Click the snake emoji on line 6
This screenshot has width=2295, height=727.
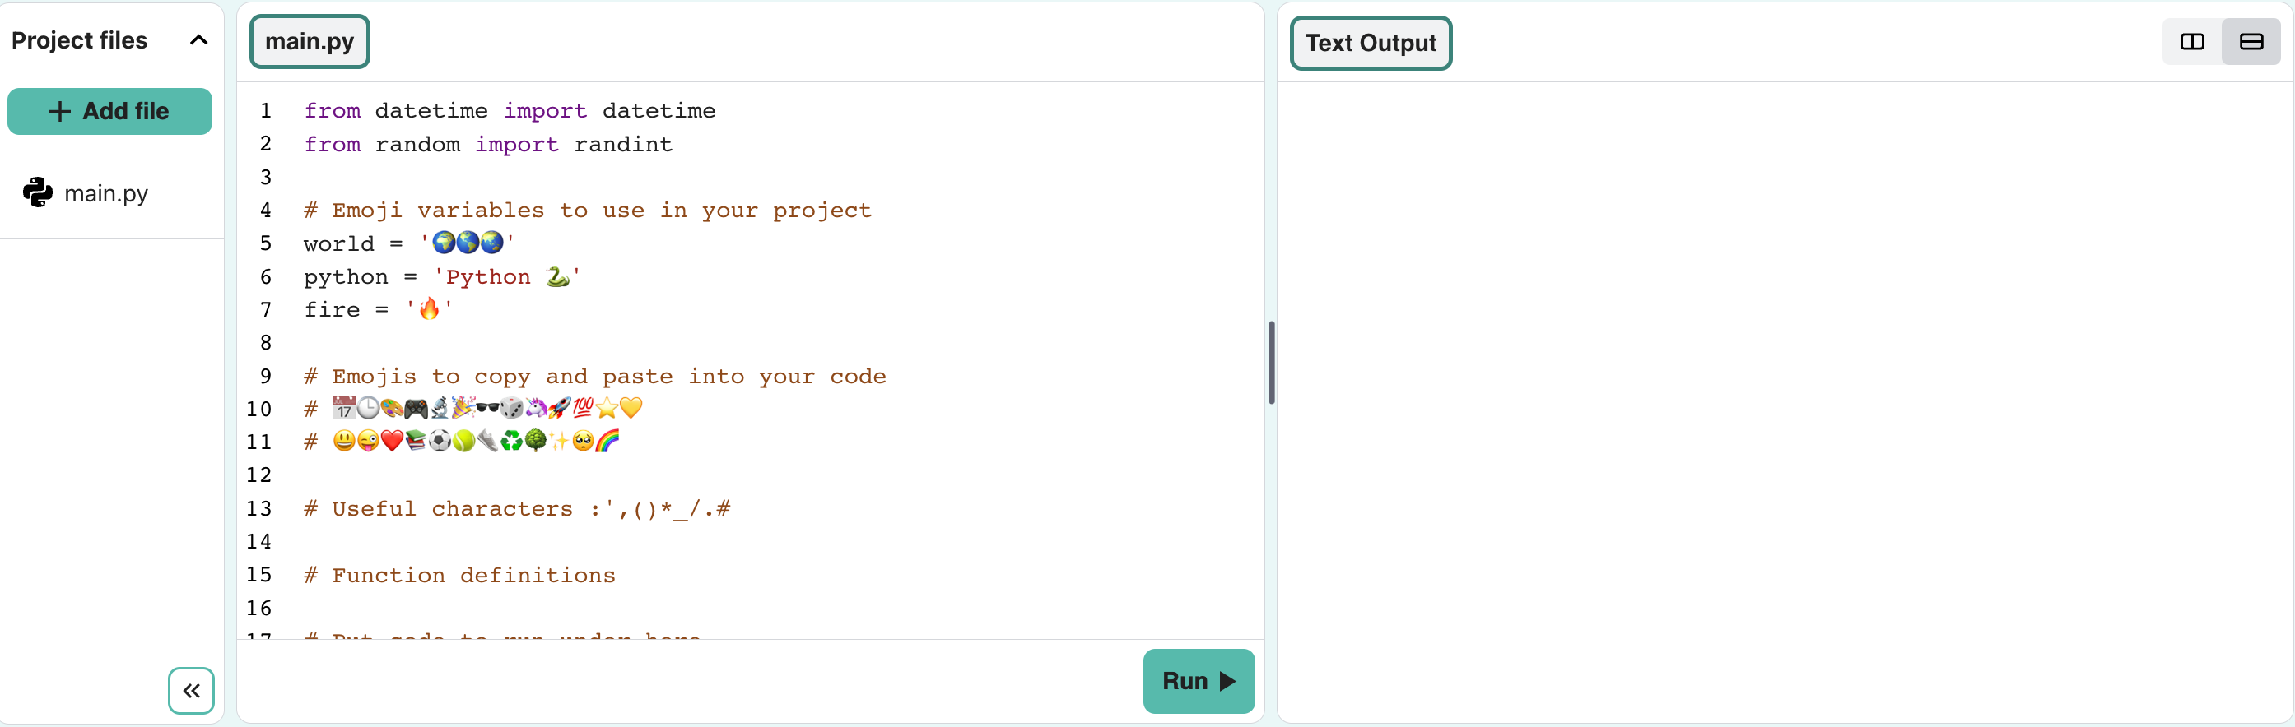click(558, 277)
